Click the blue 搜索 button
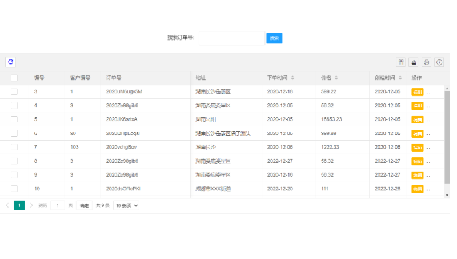457x259 pixels. tap(274, 38)
